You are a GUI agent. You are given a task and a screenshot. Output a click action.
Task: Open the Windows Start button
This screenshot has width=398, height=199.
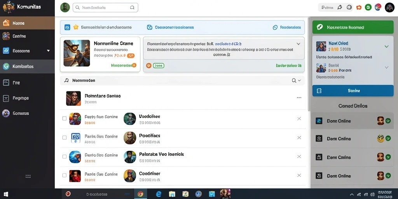point(5,194)
